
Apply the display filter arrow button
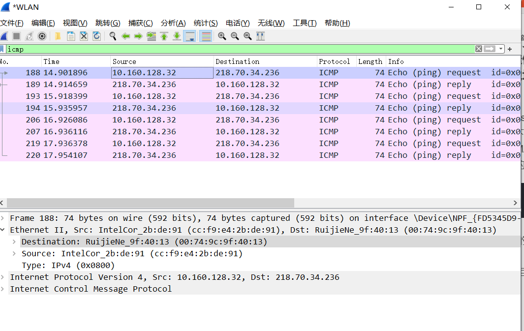[x=490, y=49]
